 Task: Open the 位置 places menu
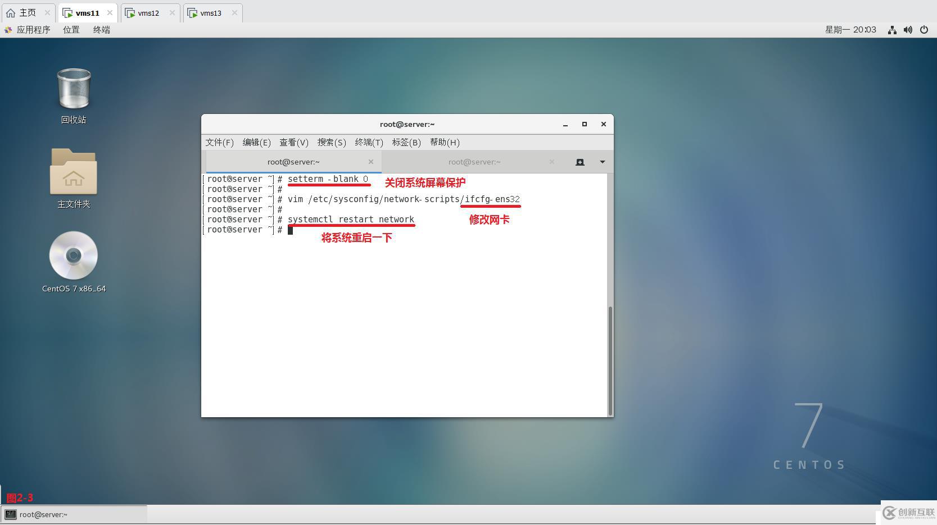pyautogui.click(x=71, y=30)
